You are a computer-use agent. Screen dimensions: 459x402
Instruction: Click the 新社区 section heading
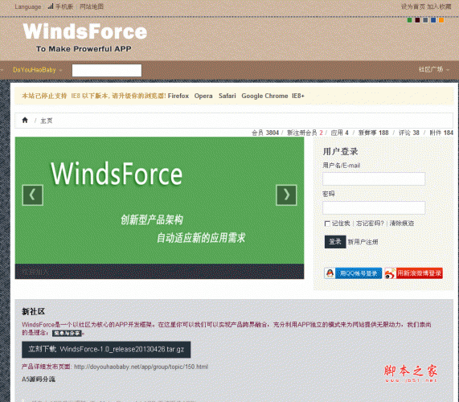(33, 311)
